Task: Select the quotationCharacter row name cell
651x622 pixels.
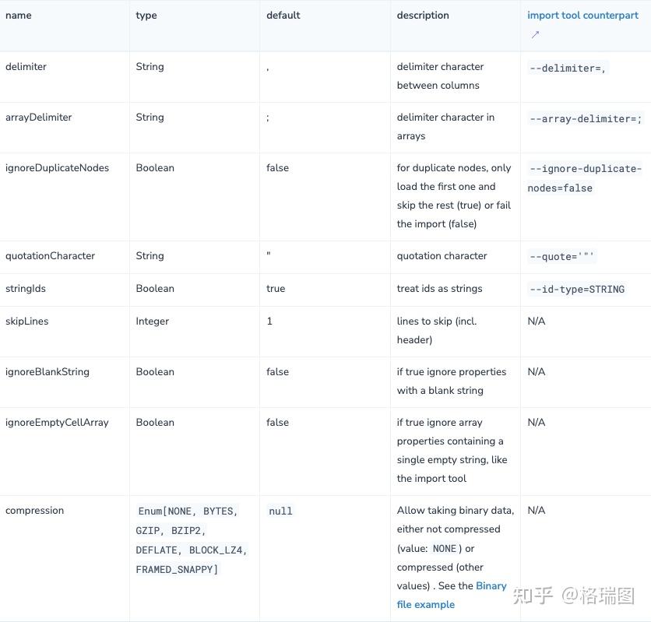Action: pyautogui.click(x=50, y=255)
